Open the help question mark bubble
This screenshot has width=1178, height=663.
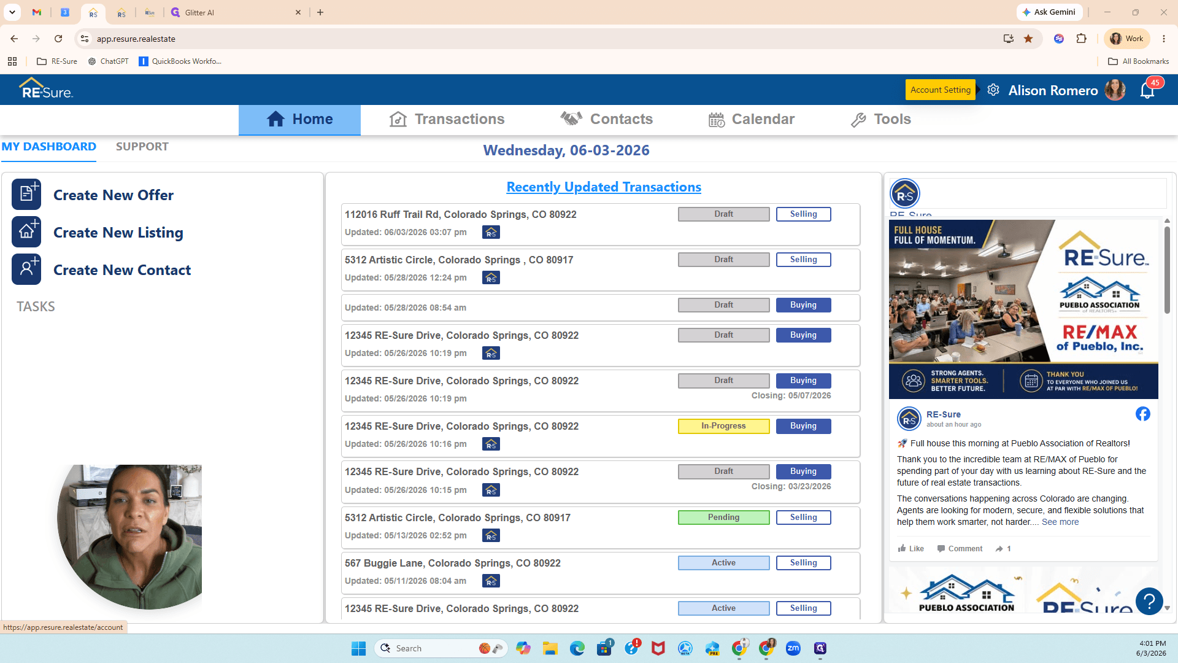[1149, 601]
